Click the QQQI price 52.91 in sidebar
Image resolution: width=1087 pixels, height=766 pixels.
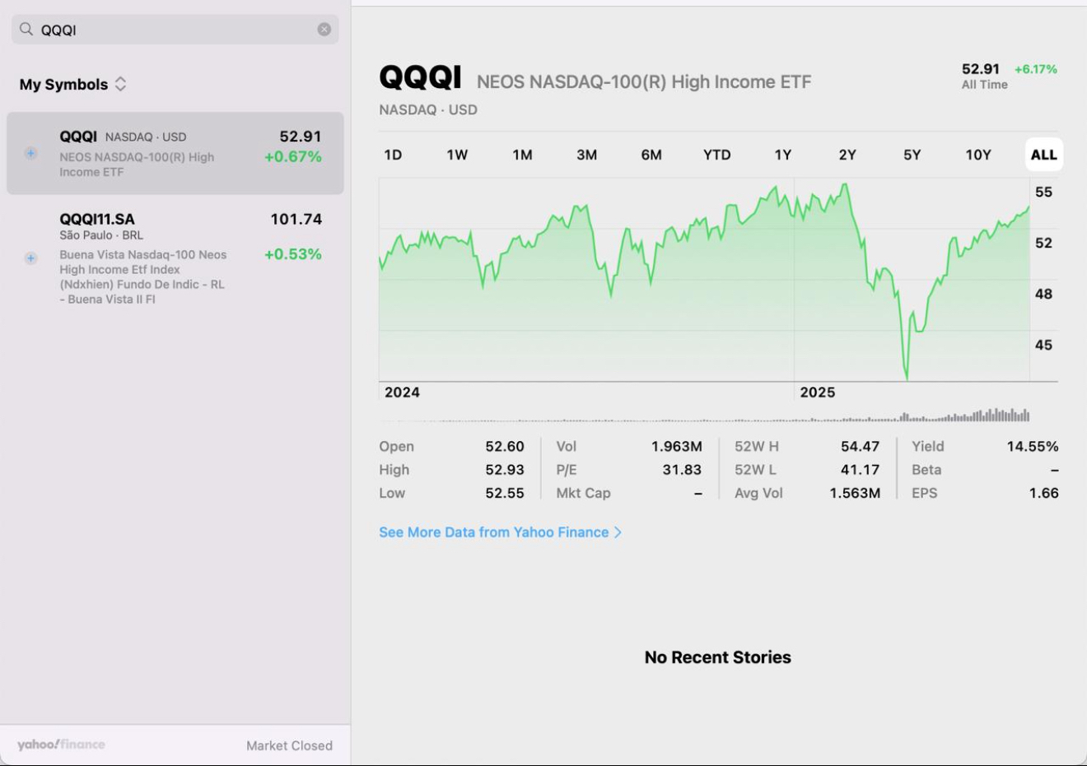[301, 137]
